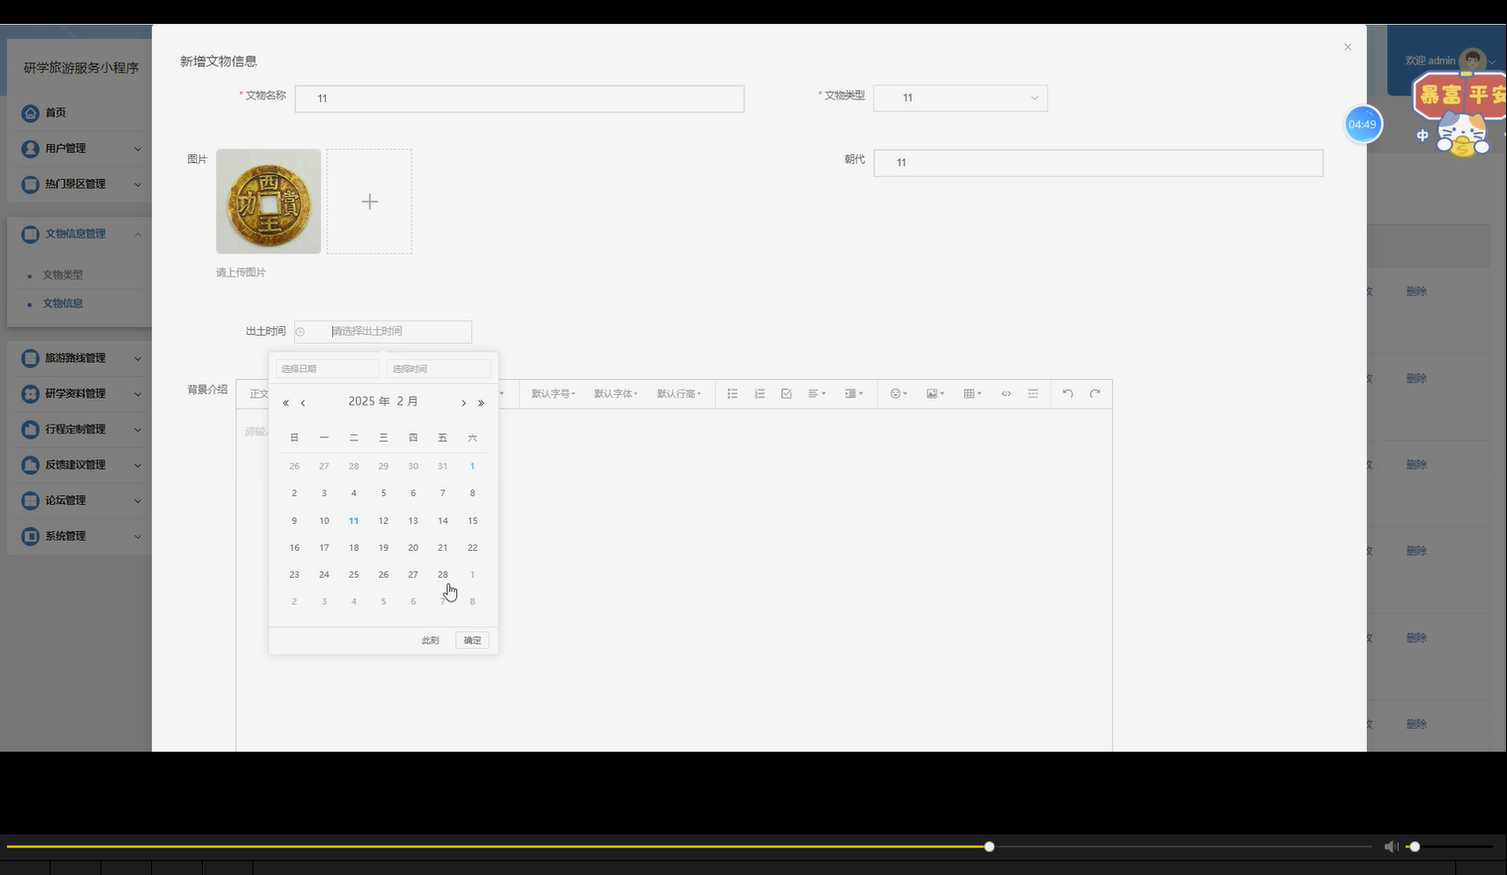Adjust the volume slider knob

(1415, 847)
